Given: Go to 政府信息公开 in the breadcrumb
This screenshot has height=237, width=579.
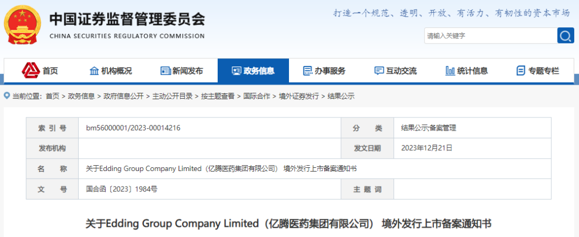Looking at the screenshot, I should pos(123,97).
